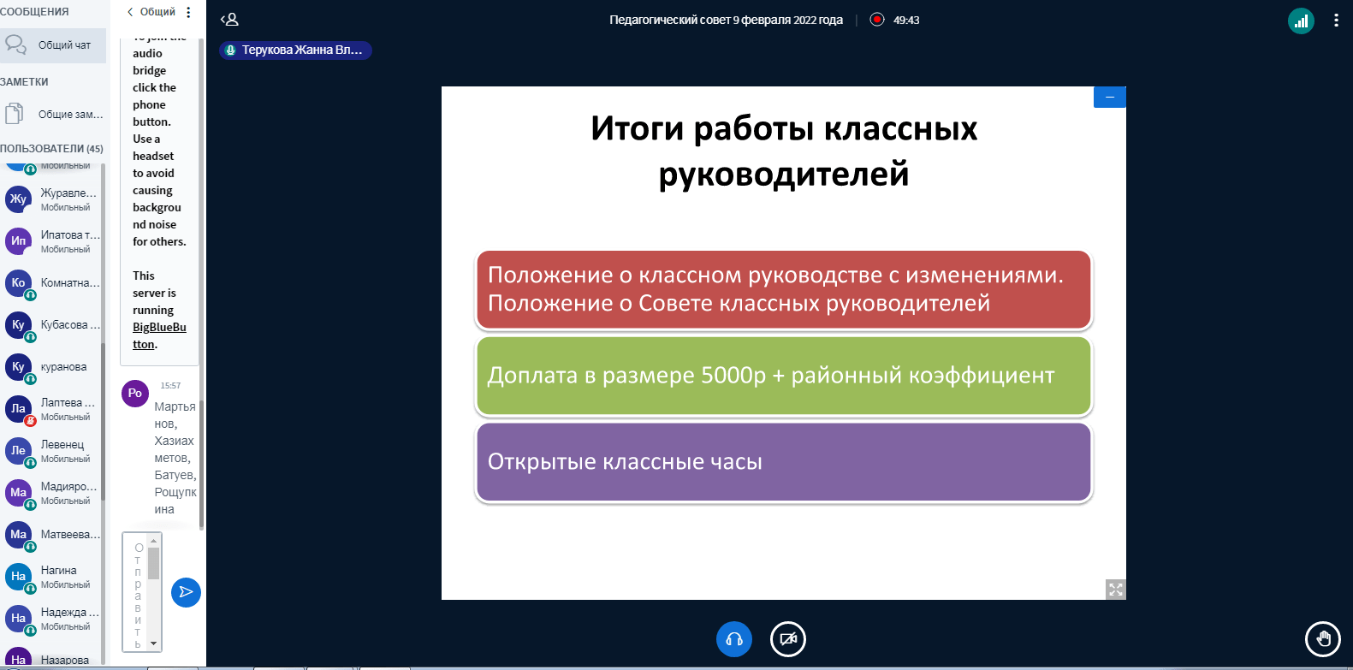Click the Ро avatar in chat message
Screen dimensions: 1353x670
click(135, 394)
